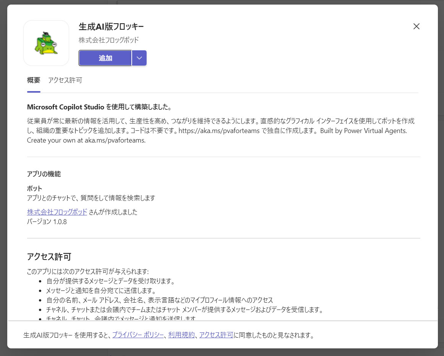Click the text アプリとのチャットで、質問をして情報を検索します
Image resolution: width=444 pixels, height=356 pixels.
91,198
